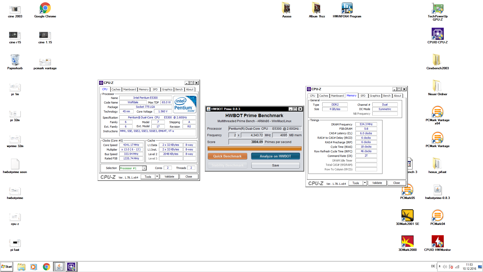Image resolution: width=483 pixels, height=272 pixels.
Task: Open the hwbotprime-0.8.3 jar file
Action: (x=437, y=192)
